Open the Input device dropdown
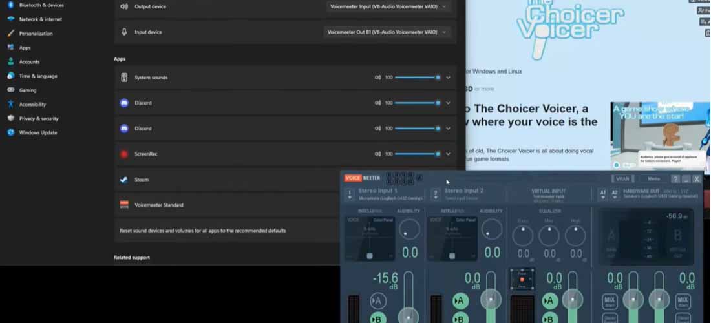The width and height of the screenshot is (711, 323). [388, 32]
